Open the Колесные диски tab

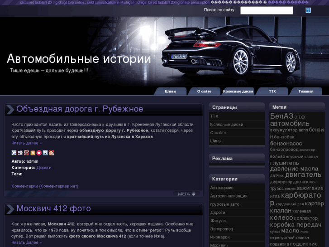point(238,91)
